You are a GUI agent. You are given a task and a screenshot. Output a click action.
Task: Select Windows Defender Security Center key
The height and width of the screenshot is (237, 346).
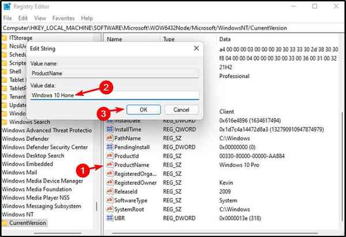coord(45,147)
